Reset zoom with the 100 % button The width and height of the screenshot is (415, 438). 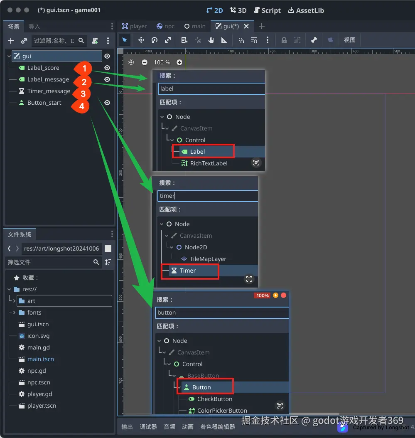(162, 62)
